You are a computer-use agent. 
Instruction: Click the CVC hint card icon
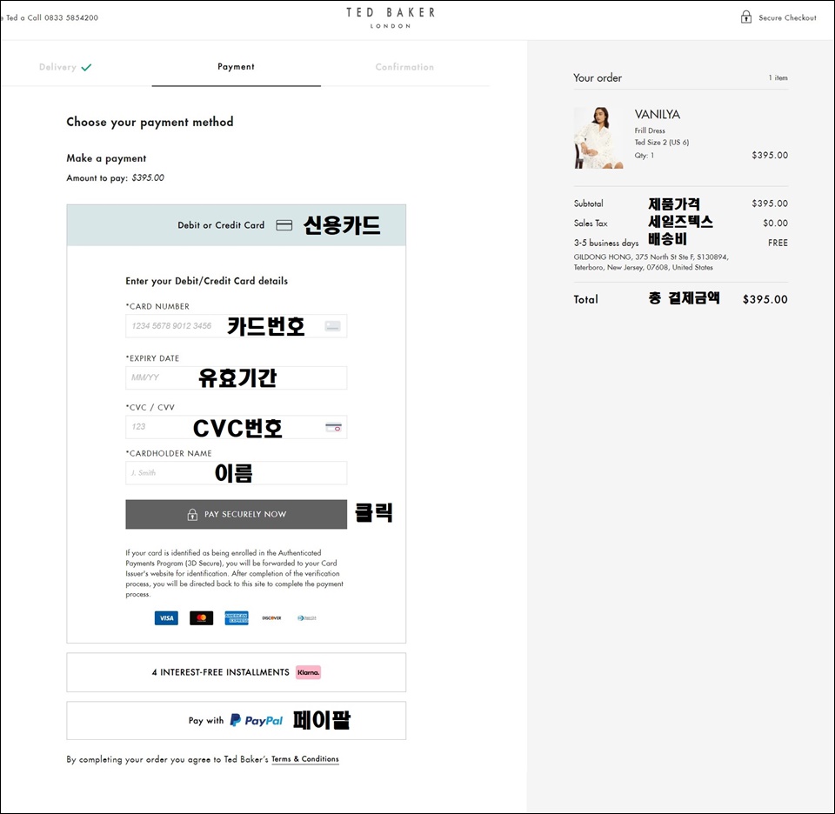click(x=333, y=427)
